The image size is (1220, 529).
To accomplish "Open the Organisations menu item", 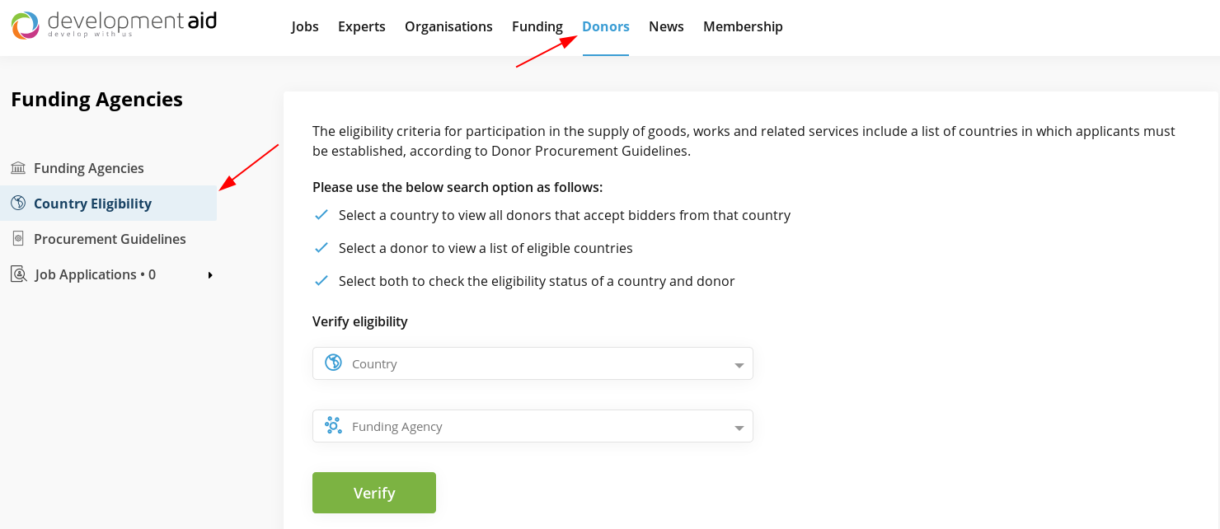I will point(448,26).
